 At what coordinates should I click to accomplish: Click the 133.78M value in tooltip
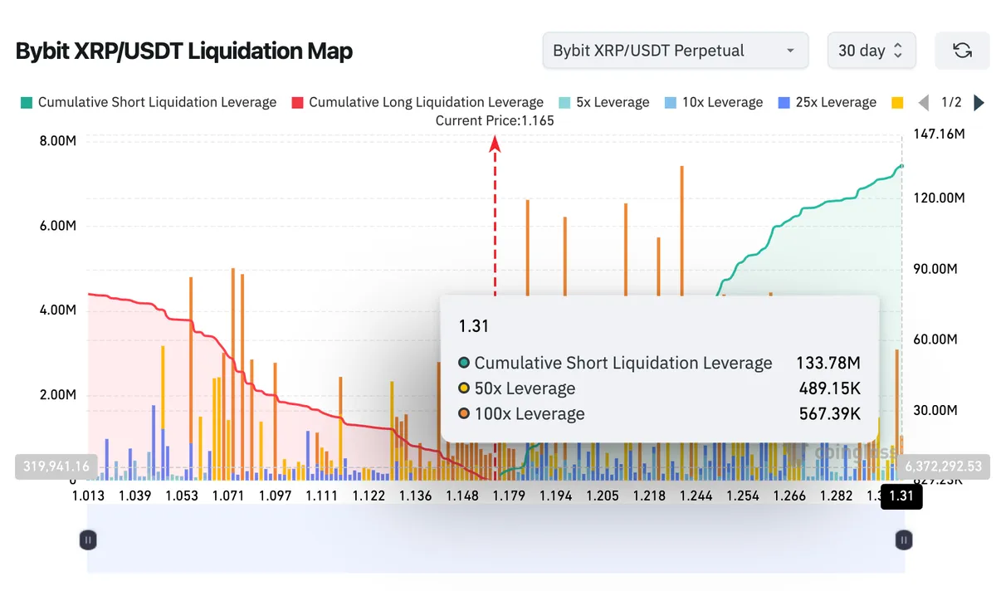tap(827, 363)
